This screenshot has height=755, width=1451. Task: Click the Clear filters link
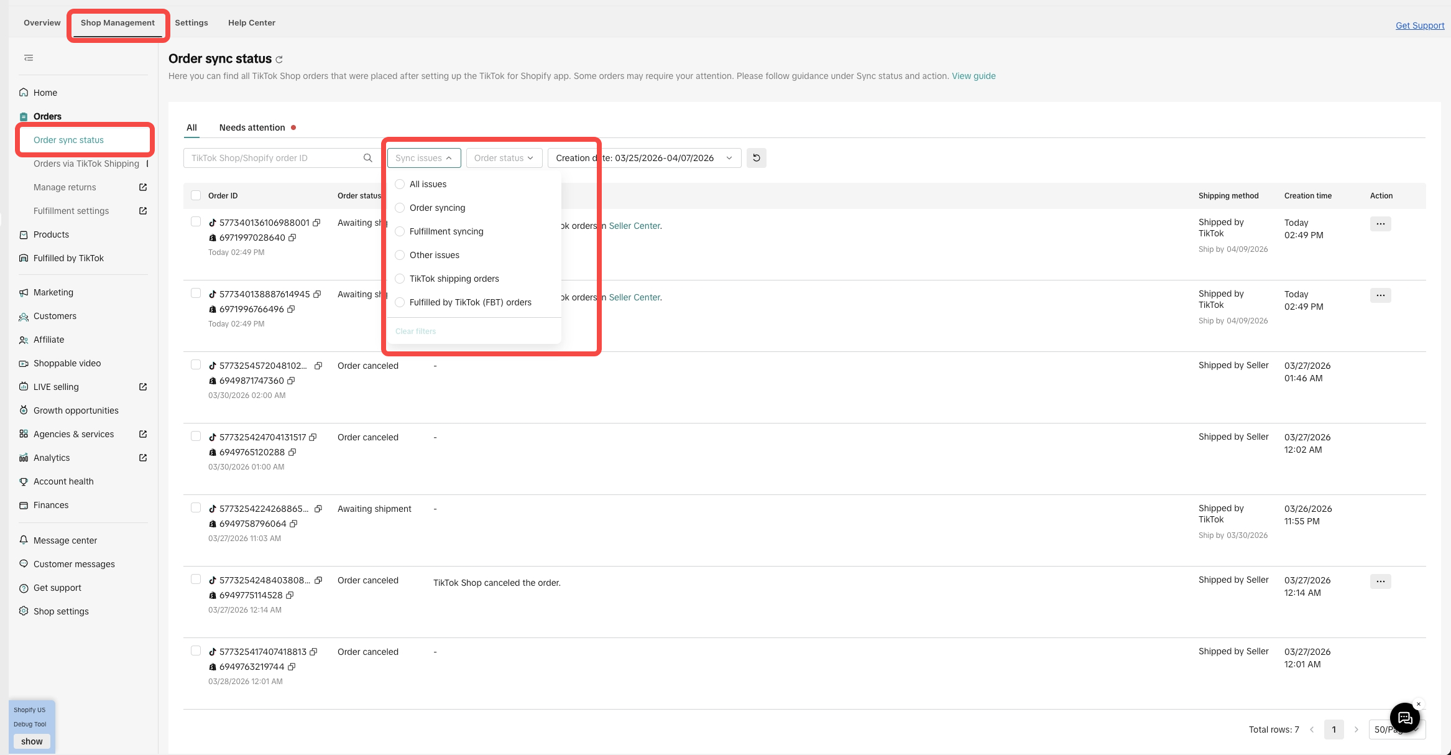point(416,331)
